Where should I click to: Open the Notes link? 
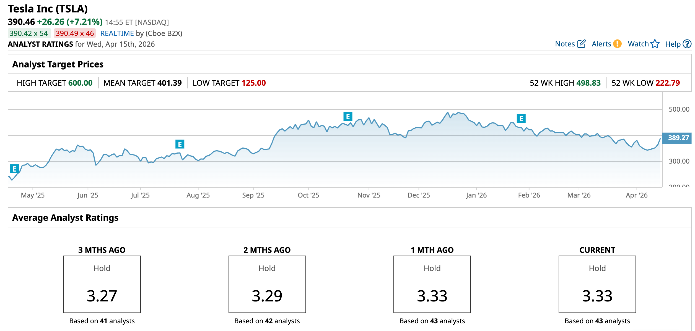coord(565,44)
